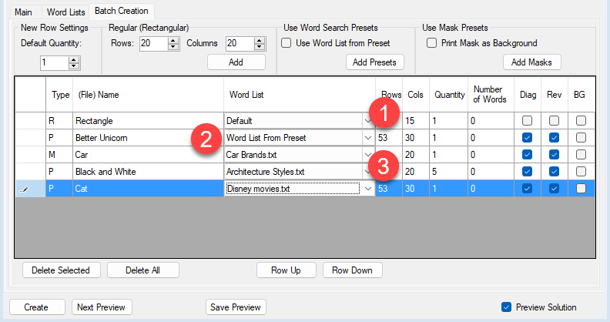Check Print Mask as Background option
Screen dimensions: 610x322
point(432,43)
